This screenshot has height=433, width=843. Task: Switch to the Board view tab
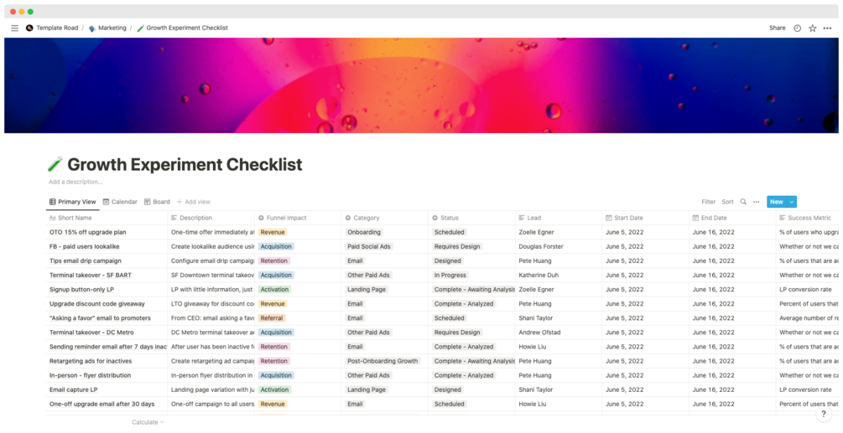tap(157, 202)
